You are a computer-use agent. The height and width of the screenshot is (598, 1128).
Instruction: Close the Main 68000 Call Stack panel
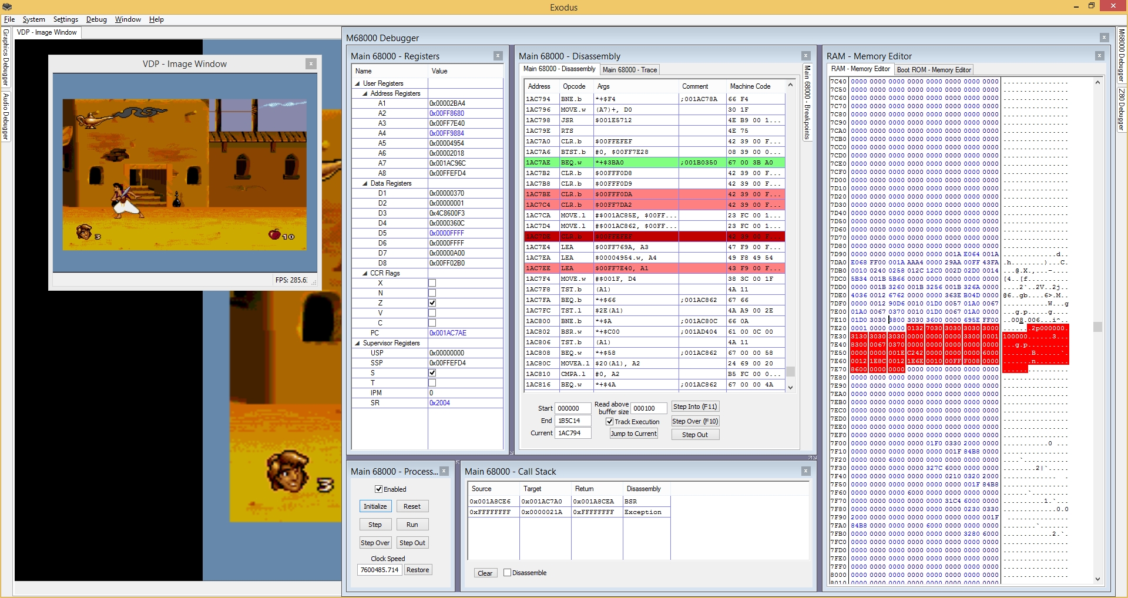point(805,471)
